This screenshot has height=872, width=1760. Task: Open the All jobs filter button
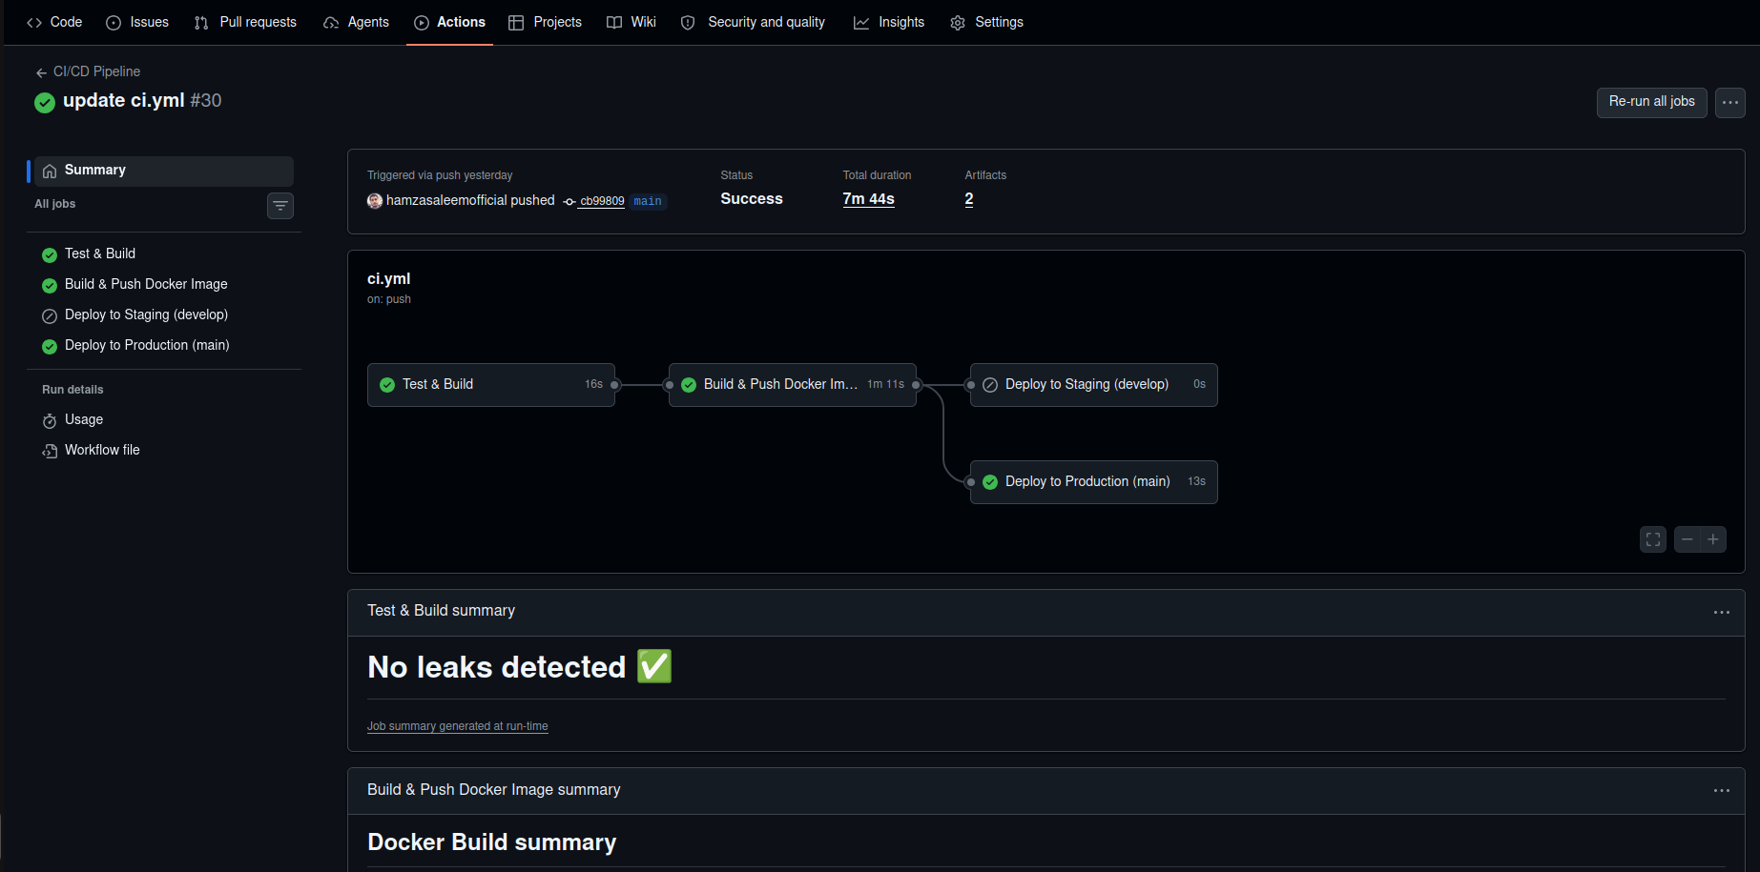pos(280,205)
